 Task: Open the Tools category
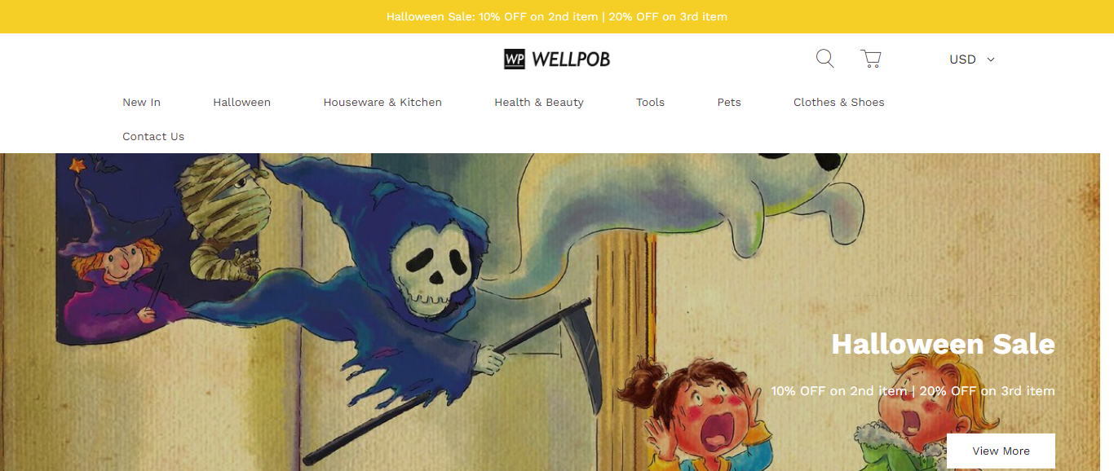click(650, 102)
